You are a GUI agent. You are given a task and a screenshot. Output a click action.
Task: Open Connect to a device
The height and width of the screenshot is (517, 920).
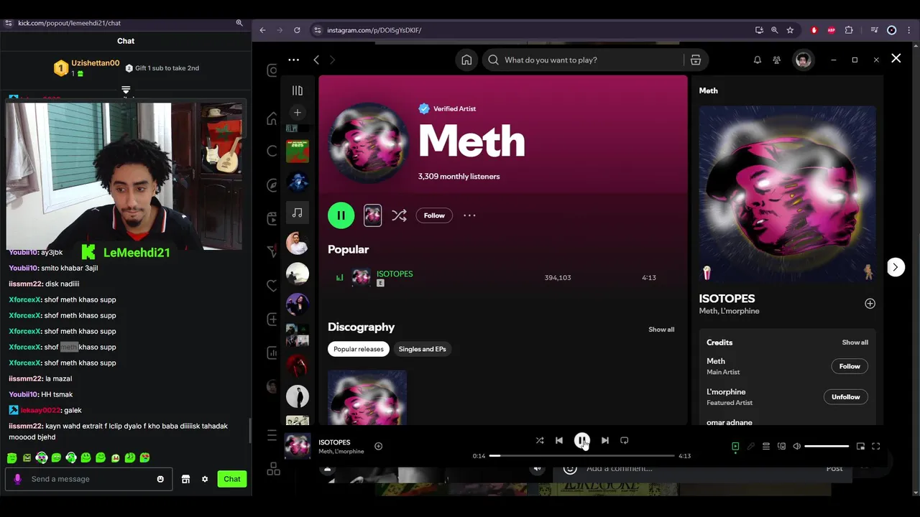point(781,446)
